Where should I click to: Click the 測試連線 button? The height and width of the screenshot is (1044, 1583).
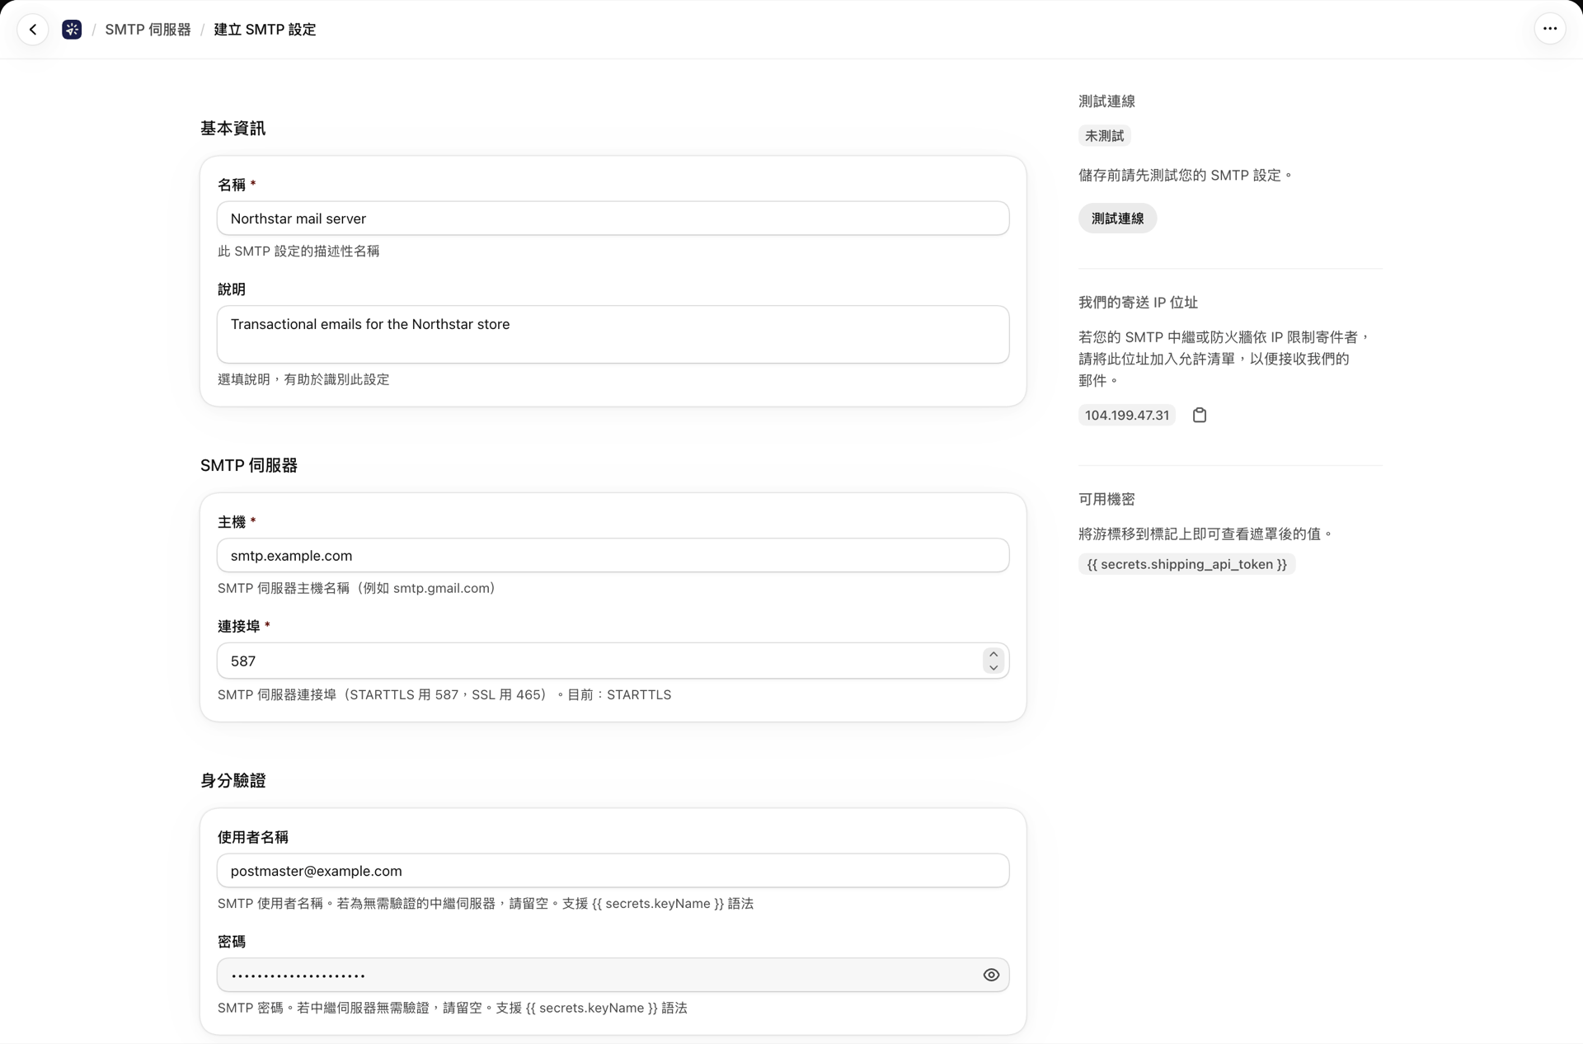[1117, 219]
